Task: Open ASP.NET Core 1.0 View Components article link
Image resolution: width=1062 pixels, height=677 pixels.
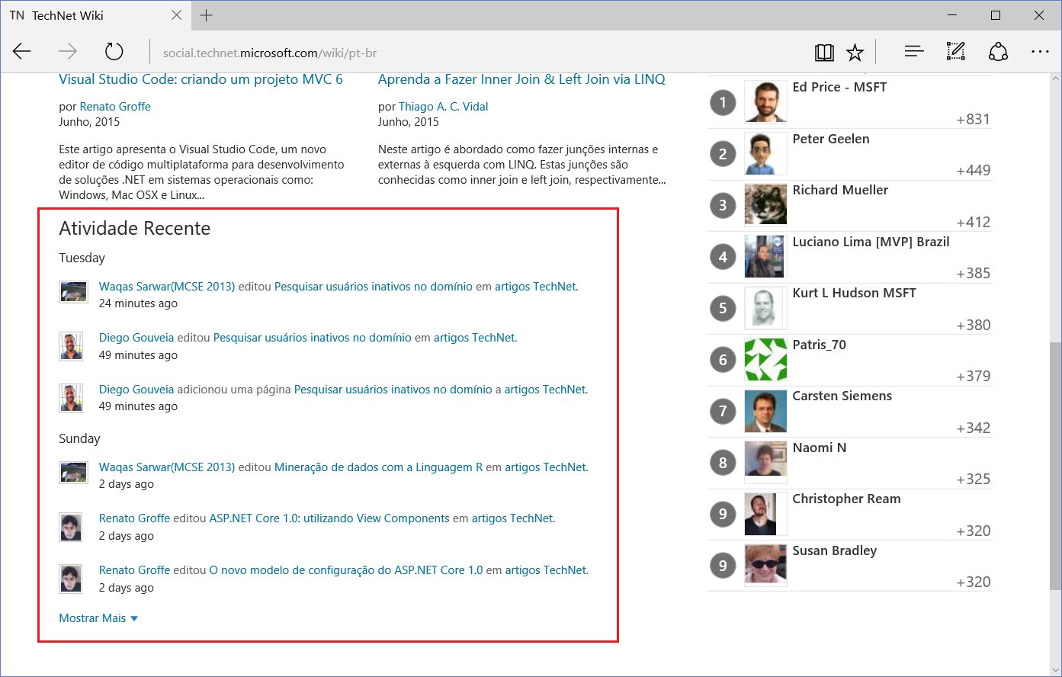Action: pyautogui.click(x=329, y=518)
